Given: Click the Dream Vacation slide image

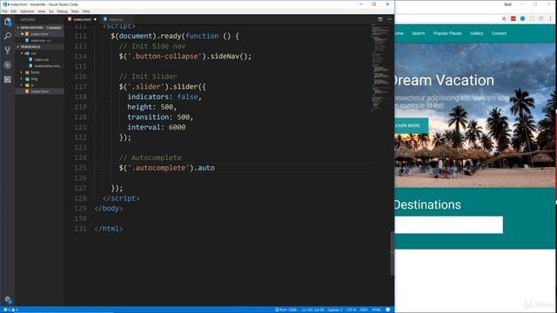Looking at the screenshot, I should pyautogui.click(x=475, y=116).
